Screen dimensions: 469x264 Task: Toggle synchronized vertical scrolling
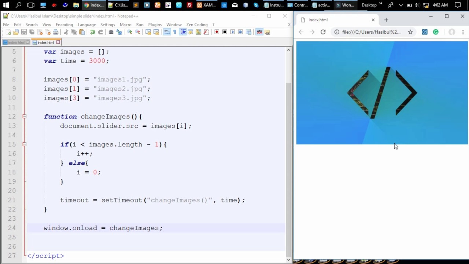coord(148,32)
